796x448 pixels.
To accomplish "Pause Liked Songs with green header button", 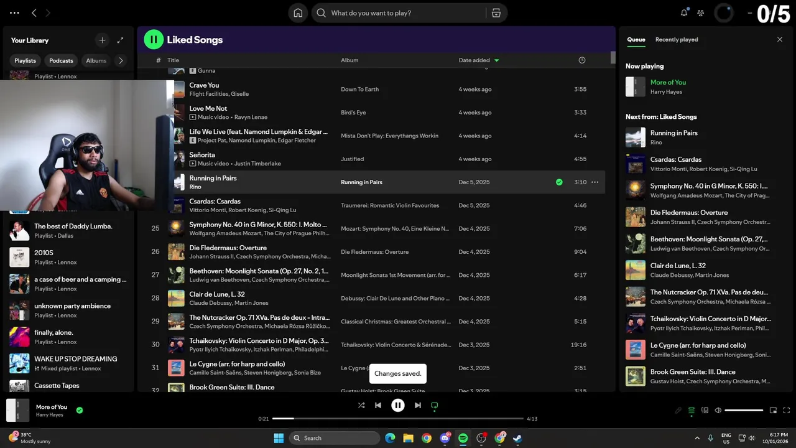I will tap(154, 39).
